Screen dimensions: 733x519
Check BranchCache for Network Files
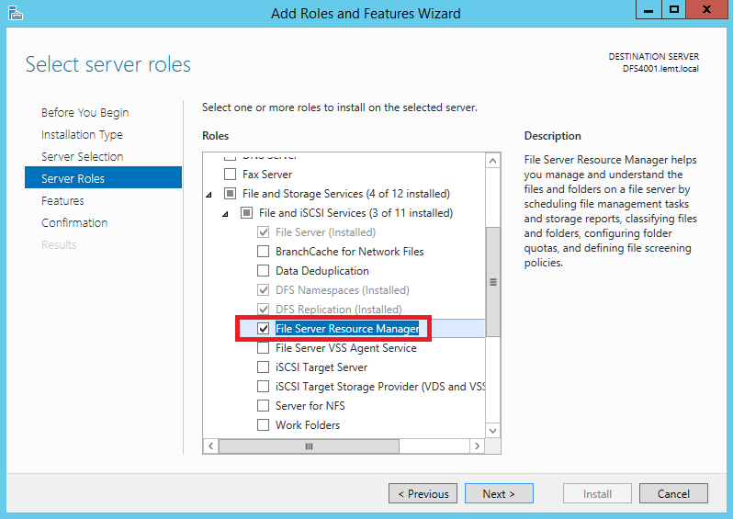[x=264, y=252]
